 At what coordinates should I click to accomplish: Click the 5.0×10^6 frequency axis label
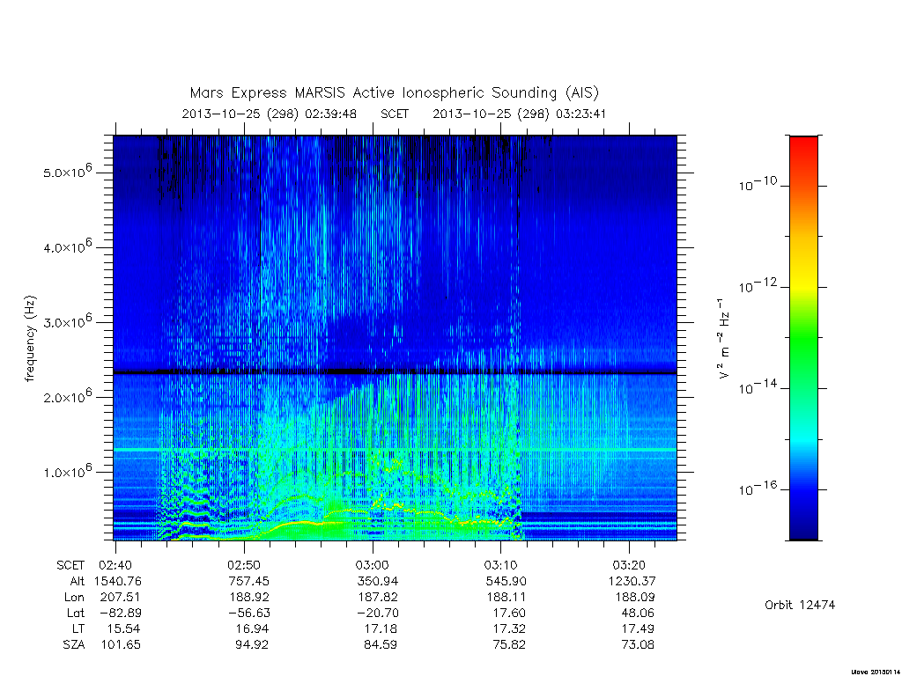(x=67, y=172)
